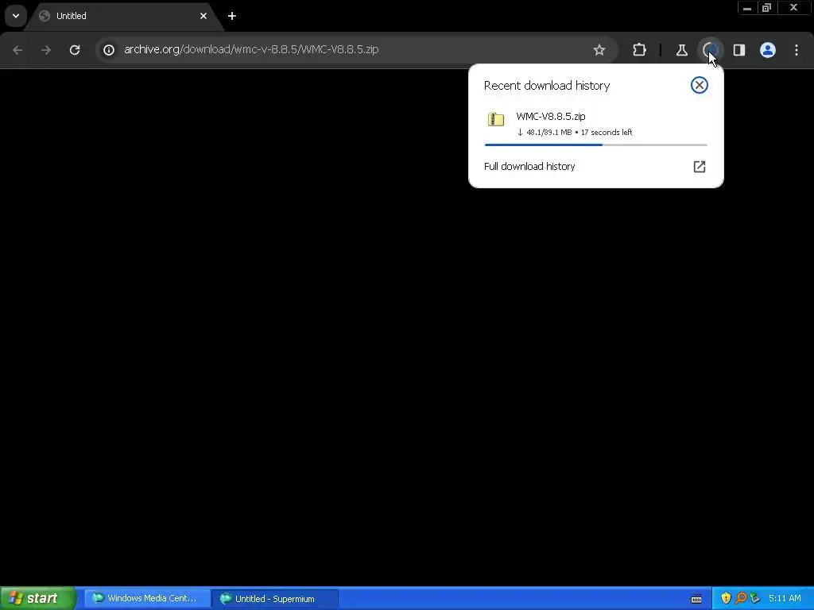
Task: Reload the current page
Action: point(75,50)
